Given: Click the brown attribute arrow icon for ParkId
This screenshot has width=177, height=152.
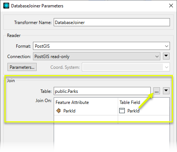Looking at the screenshot, I should [x=58, y=111].
